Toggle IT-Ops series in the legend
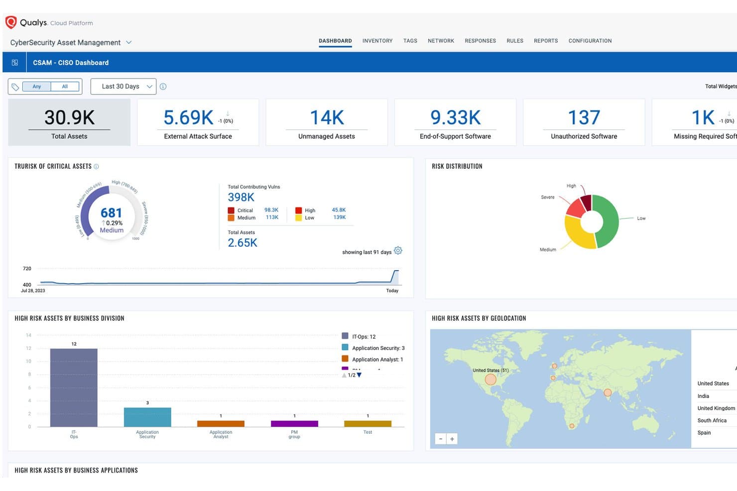Screen dimensions: 737x491 (x=359, y=336)
